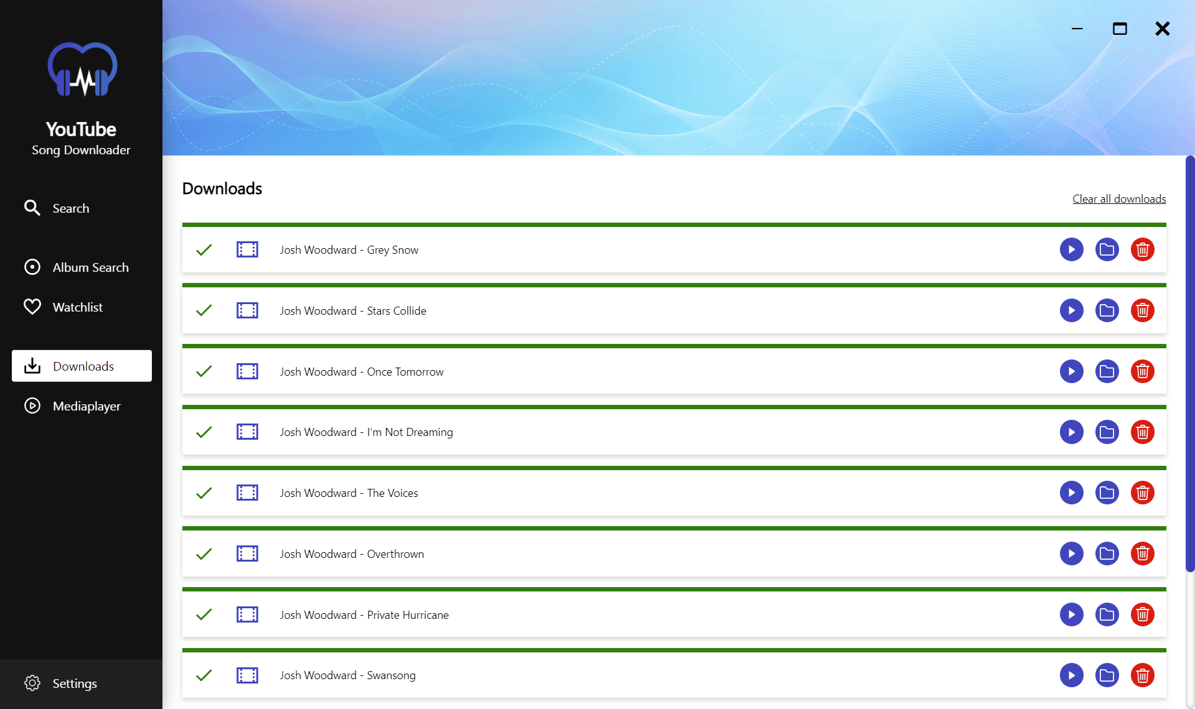Open folder for The Voices download

[x=1107, y=493]
